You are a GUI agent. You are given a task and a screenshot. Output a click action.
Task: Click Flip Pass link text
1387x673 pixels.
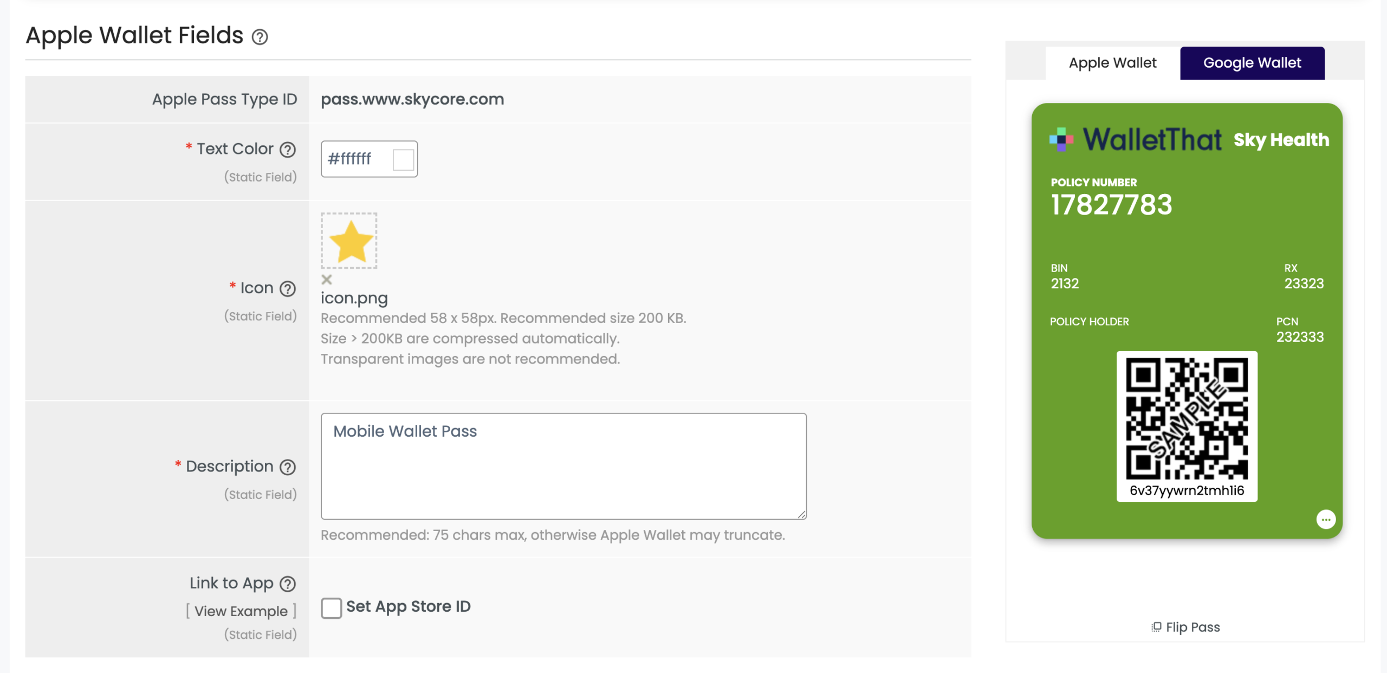(1192, 627)
